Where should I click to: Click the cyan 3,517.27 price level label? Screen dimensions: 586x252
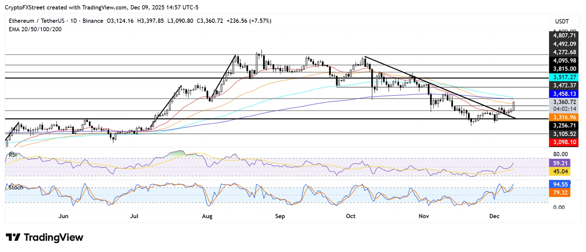[564, 77]
